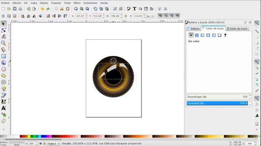
Task: Set stroke paint to Unset question mark
Action: (225, 35)
